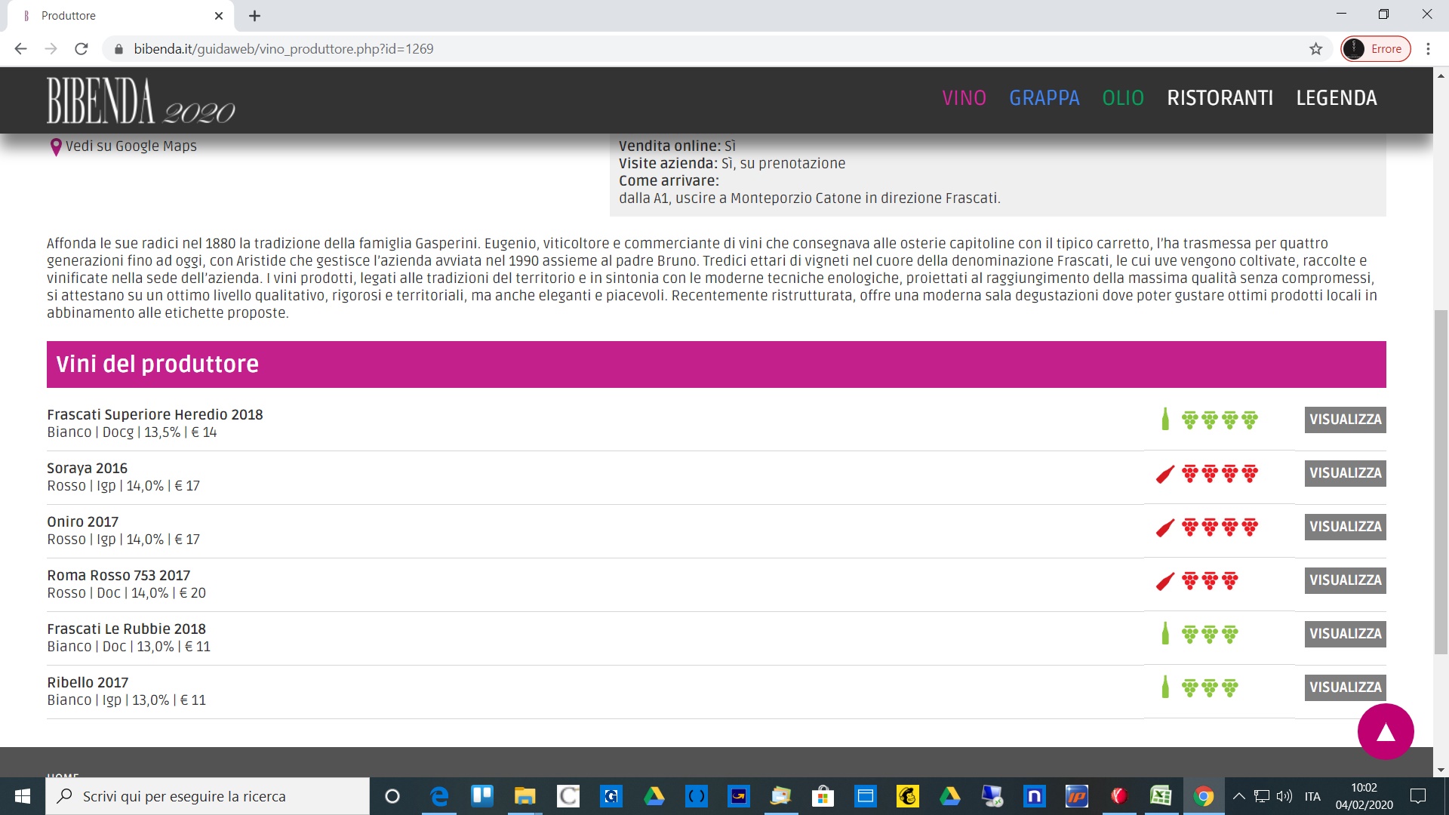Click VISUALIZZA for Frascati Superiore Heredio 2018
The image size is (1449, 815).
coord(1345,420)
